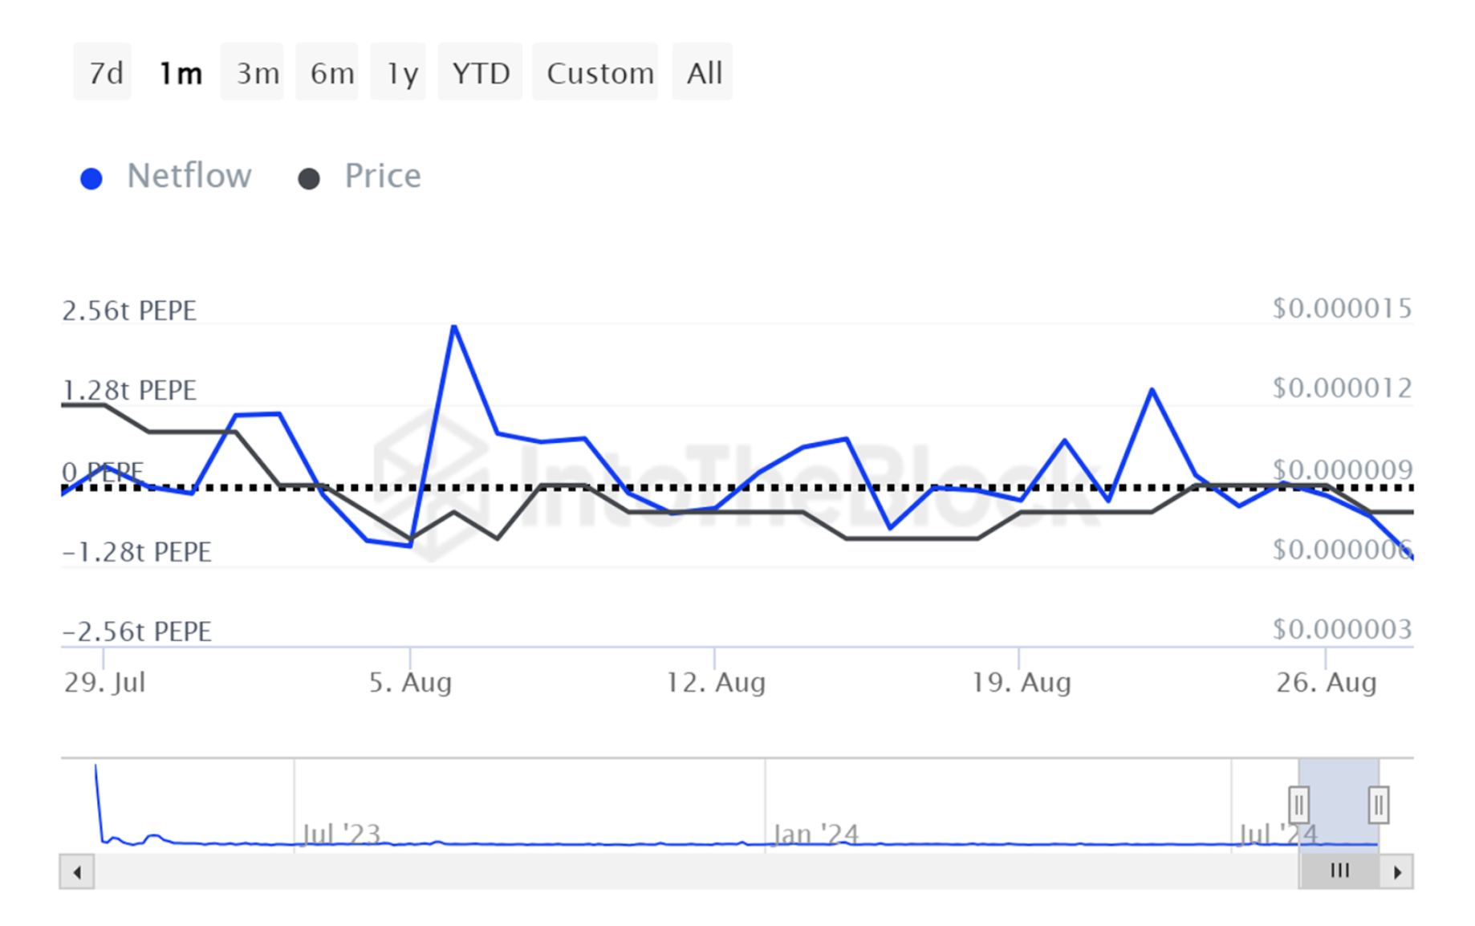Click the navigator scroll left arrow

(x=77, y=872)
